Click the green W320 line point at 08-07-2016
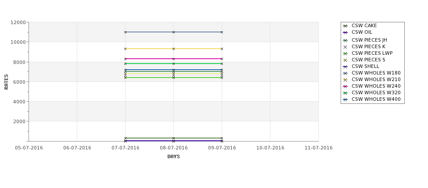Viewport: 428px width, 188px height. tap(173, 64)
